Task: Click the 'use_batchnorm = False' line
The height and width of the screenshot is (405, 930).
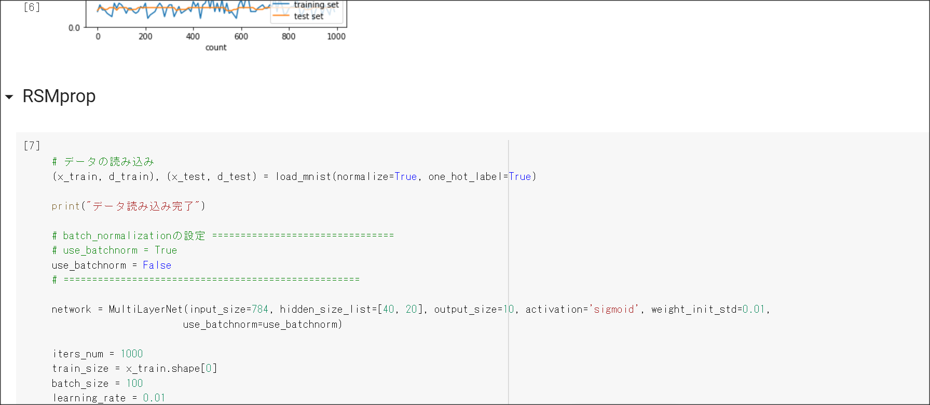Action: pyautogui.click(x=112, y=266)
